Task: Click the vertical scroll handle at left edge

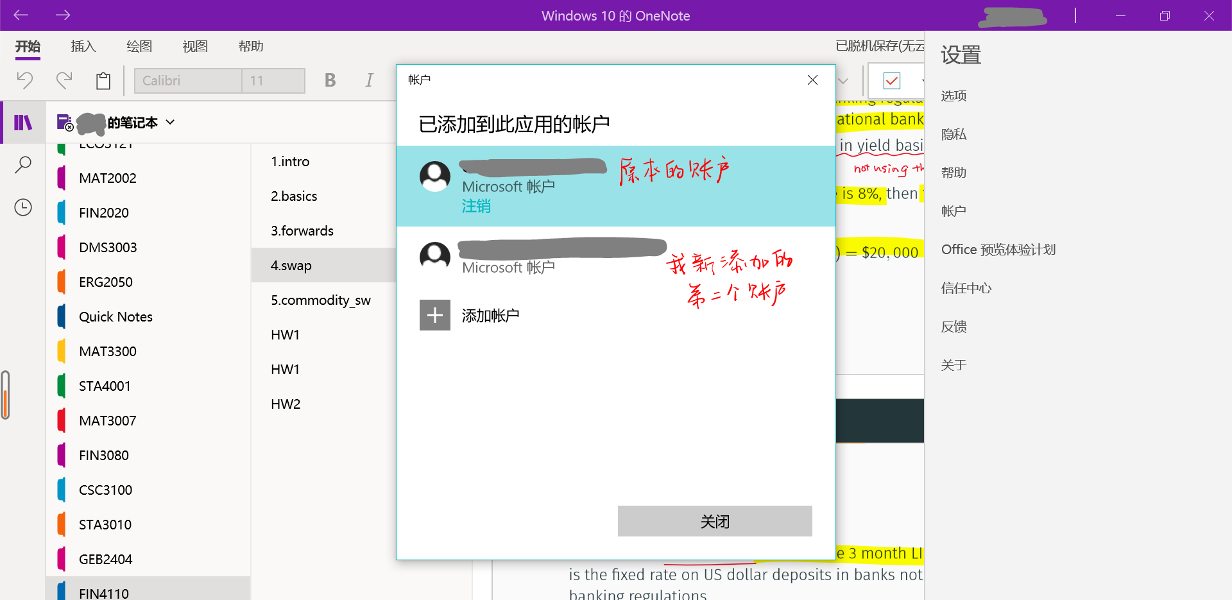Action: [5, 395]
